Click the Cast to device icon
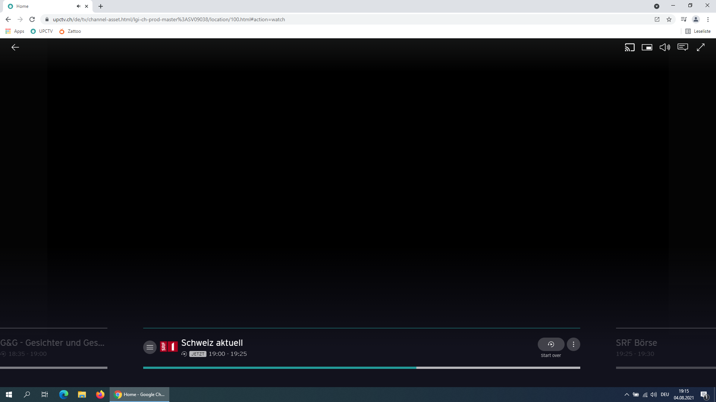The width and height of the screenshot is (716, 402). pyautogui.click(x=629, y=47)
